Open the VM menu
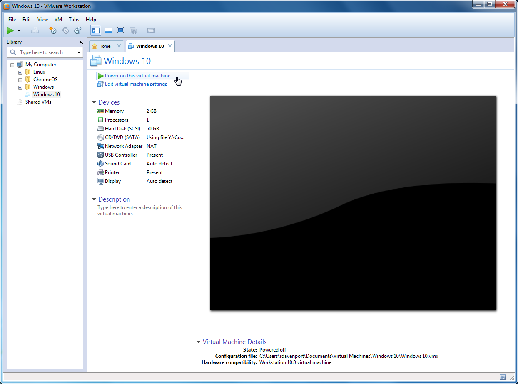Image resolution: width=518 pixels, height=384 pixels. pos(58,20)
